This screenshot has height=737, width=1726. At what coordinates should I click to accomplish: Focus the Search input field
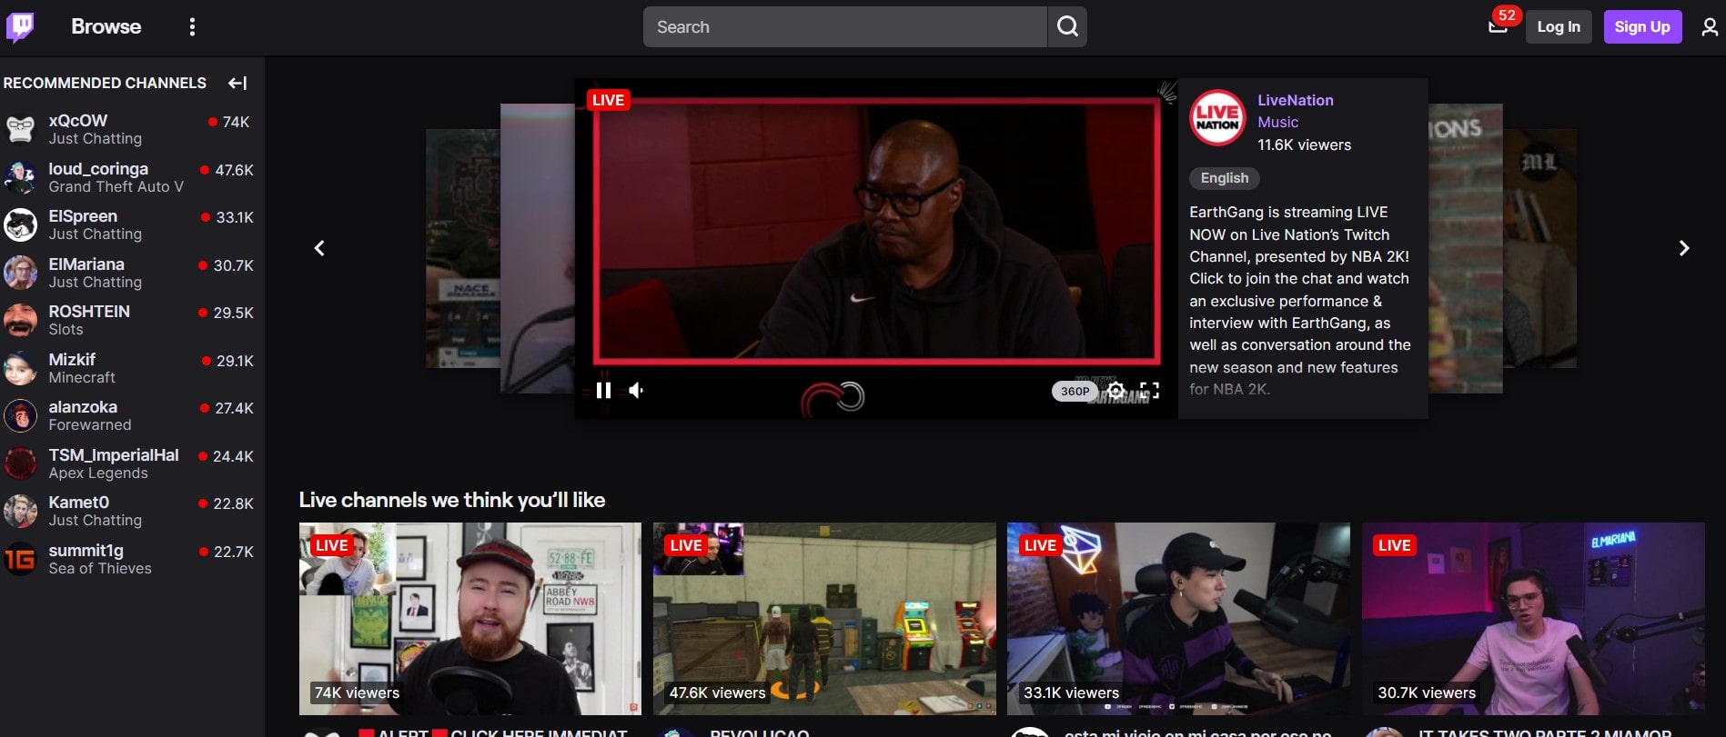[845, 27]
